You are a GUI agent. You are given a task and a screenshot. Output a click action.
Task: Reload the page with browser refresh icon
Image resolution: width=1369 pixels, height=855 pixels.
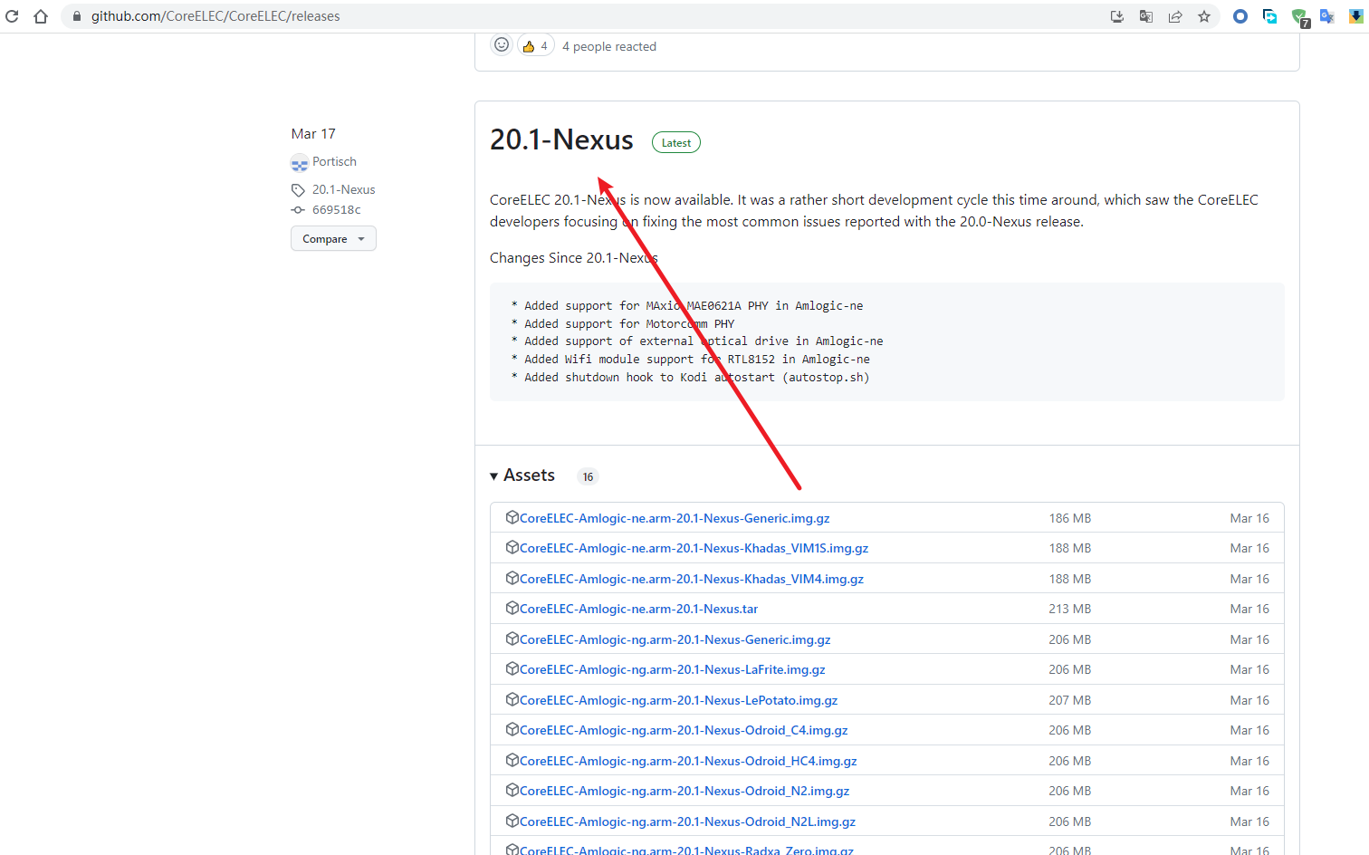[x=12, y=16]
